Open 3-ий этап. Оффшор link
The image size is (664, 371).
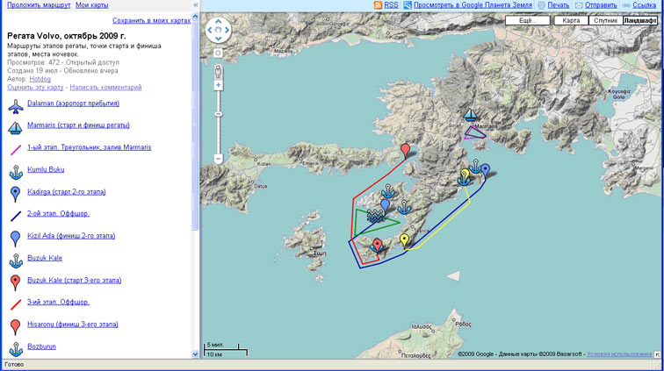[x=59, y=302]
